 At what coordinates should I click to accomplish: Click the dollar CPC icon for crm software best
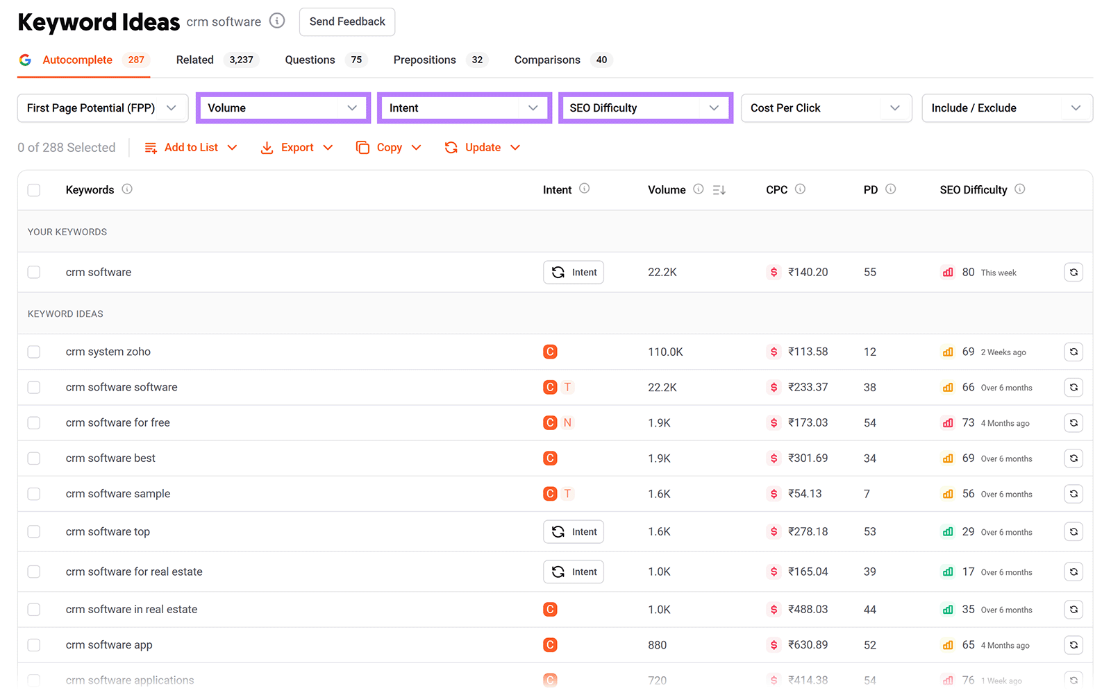774,458
